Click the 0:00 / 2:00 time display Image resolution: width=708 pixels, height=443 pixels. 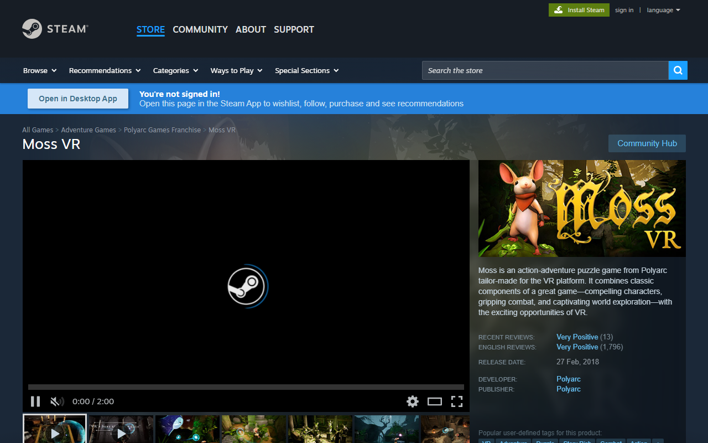(93, 401)
